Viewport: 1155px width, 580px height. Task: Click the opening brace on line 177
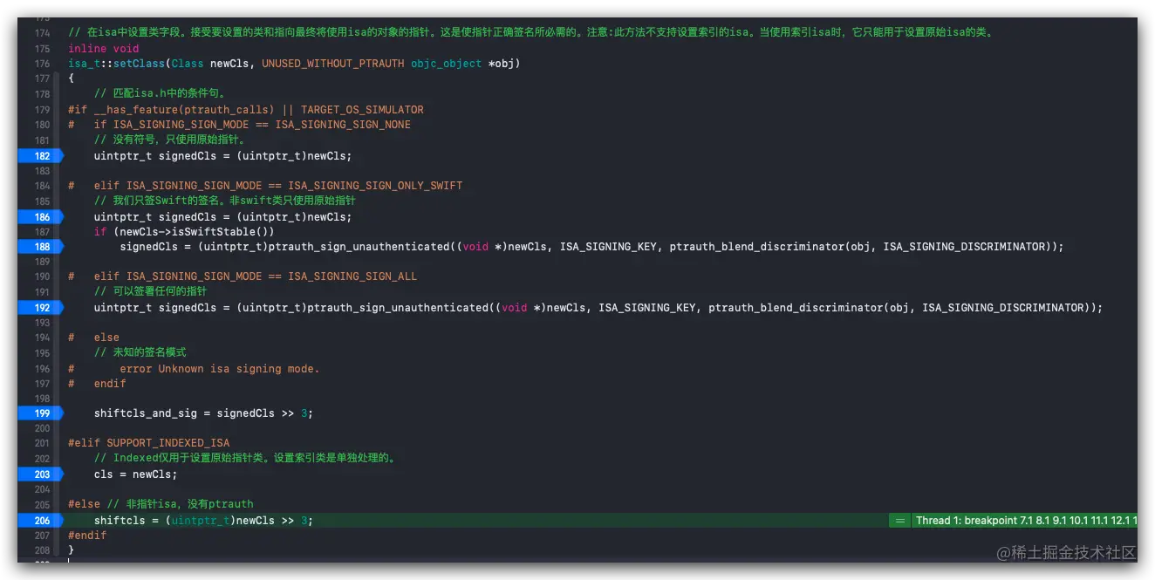tap(71, 79)
